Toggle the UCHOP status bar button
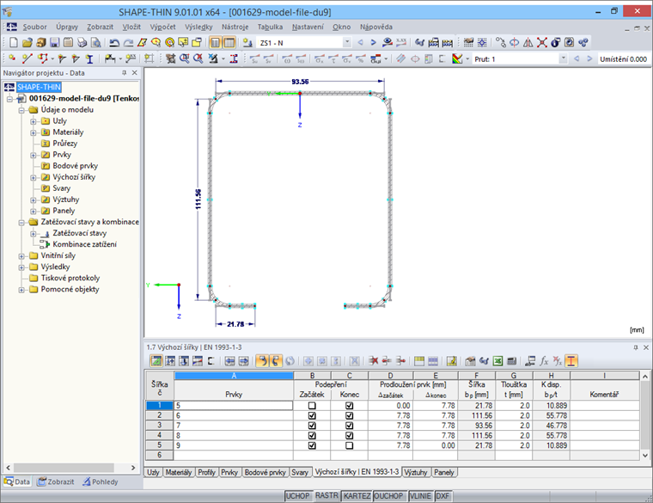Viewport: 653px width, 503px height. (x=298, y=496)
